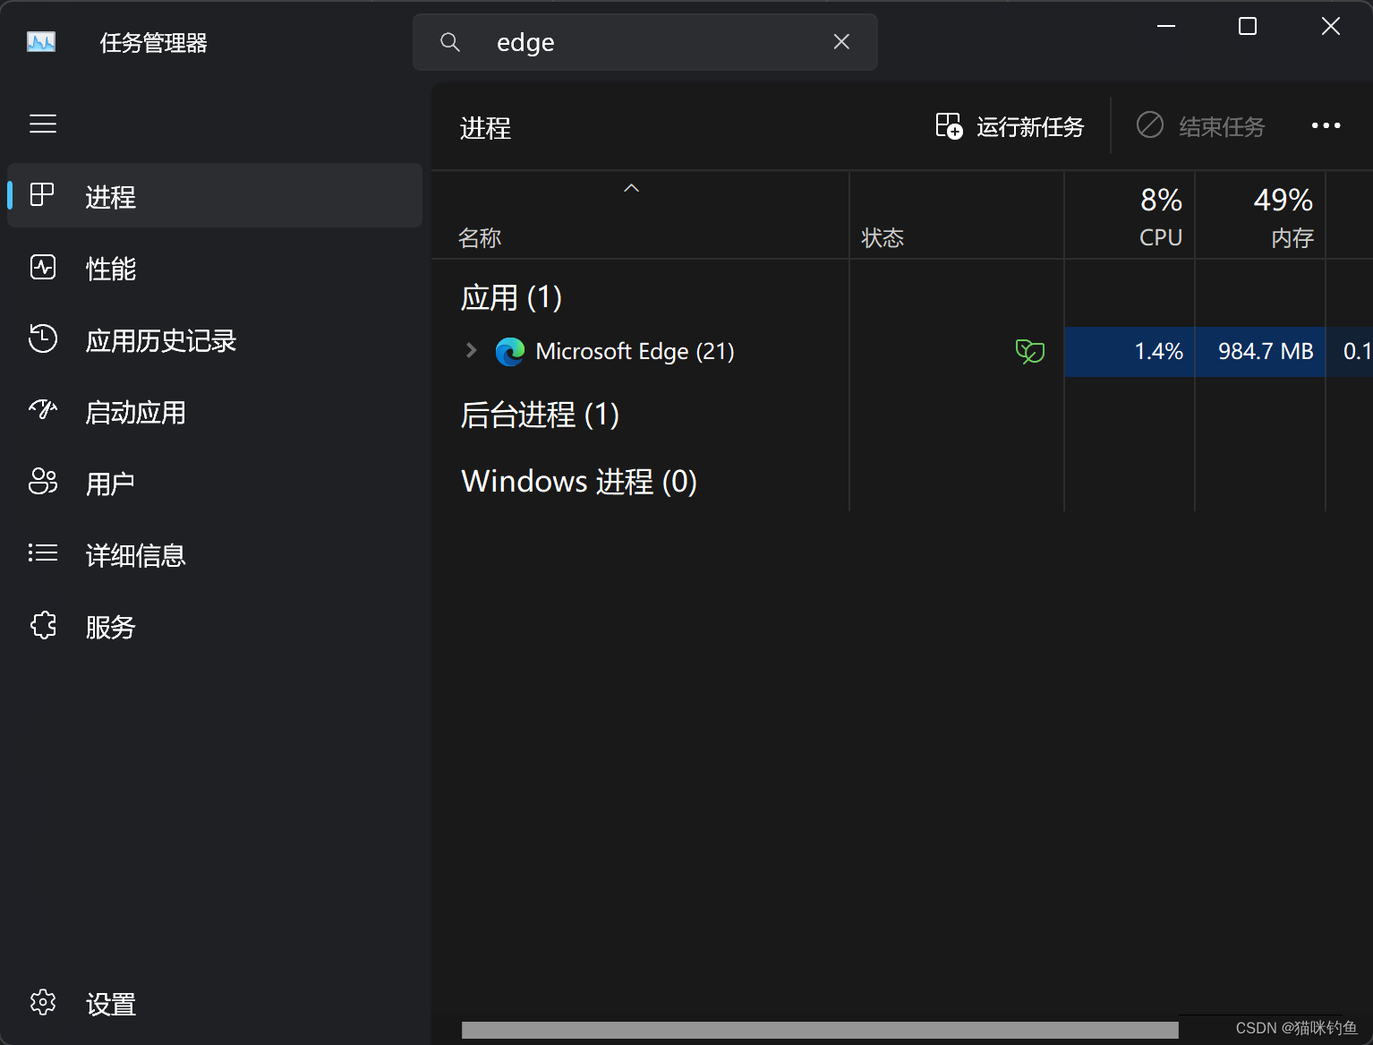Image resolution: width=1373 pixels, height=1045 pixels.
Task: Minimize the Task Manager window
Action: tap(1166, 26)
